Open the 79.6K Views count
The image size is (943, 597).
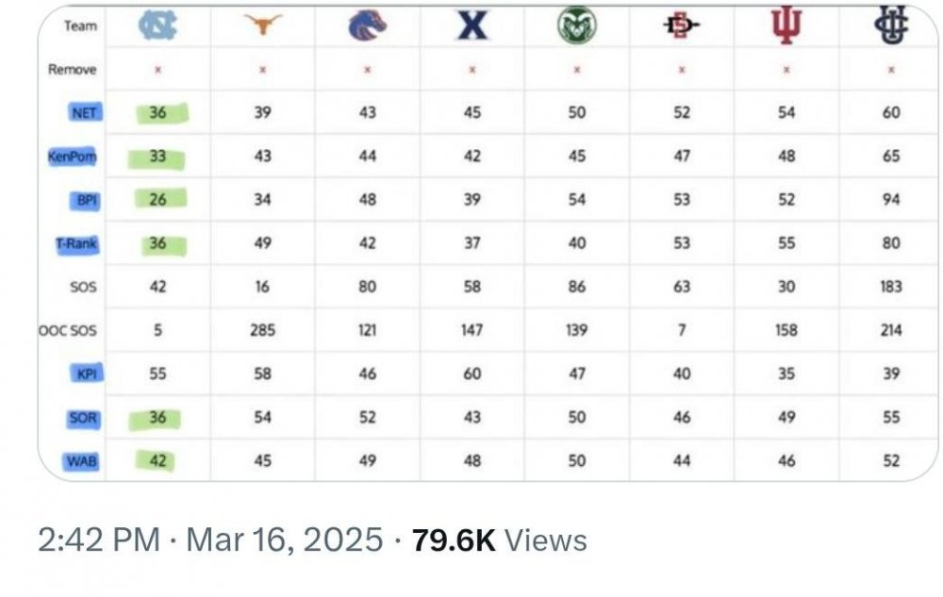[x=500, y=540]
